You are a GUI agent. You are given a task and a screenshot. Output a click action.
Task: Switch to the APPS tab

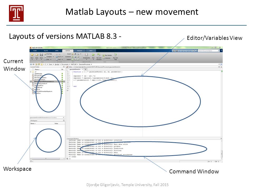57,51
